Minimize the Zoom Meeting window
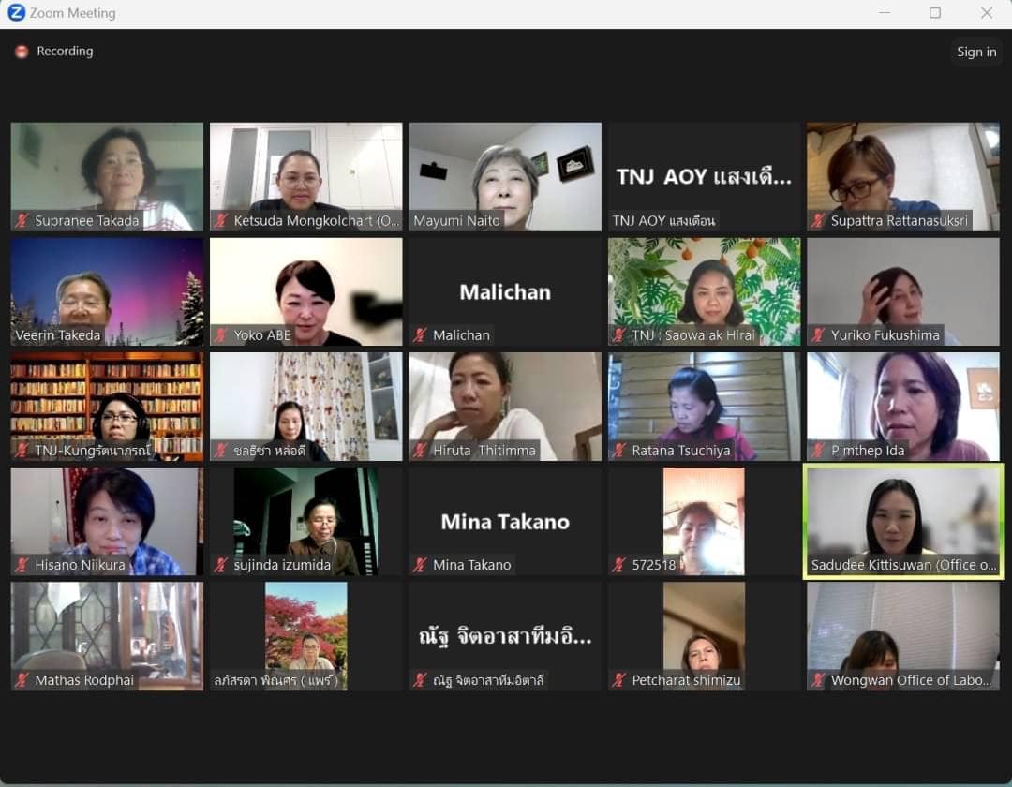The height and width of the screenshot is (787, 1012). coord(885,13)
